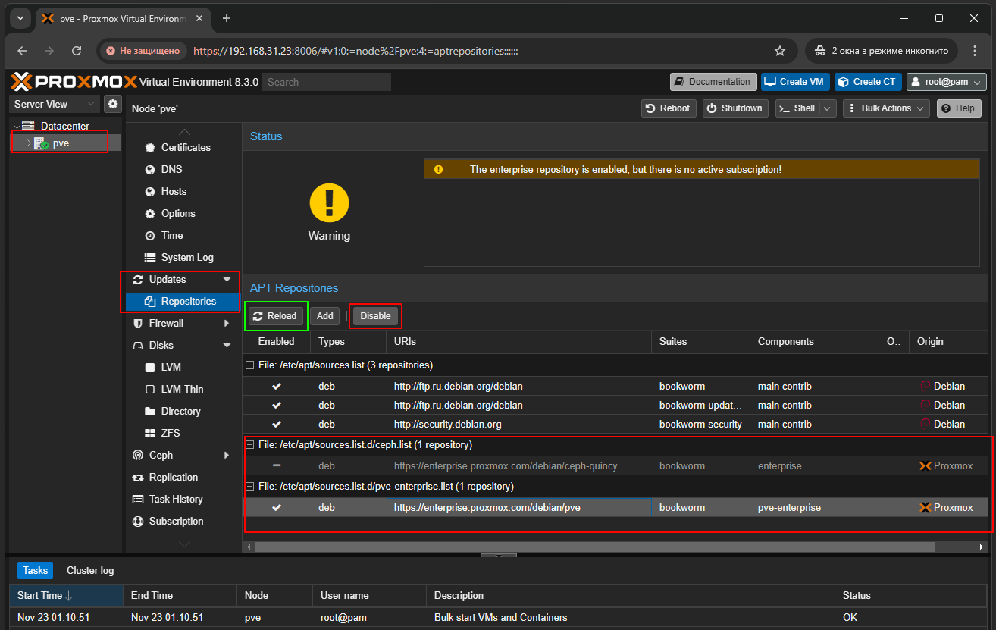The image size is (996, 630).
Task: Click the 'Не защищено' security indicator
Action: (144, 51)
